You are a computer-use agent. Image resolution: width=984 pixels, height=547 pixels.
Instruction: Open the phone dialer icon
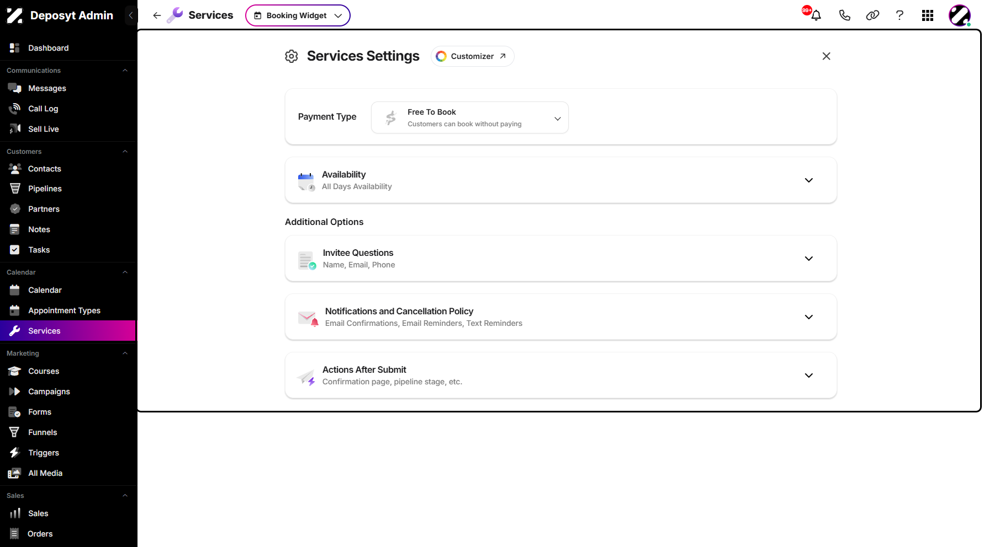(844, 15)
